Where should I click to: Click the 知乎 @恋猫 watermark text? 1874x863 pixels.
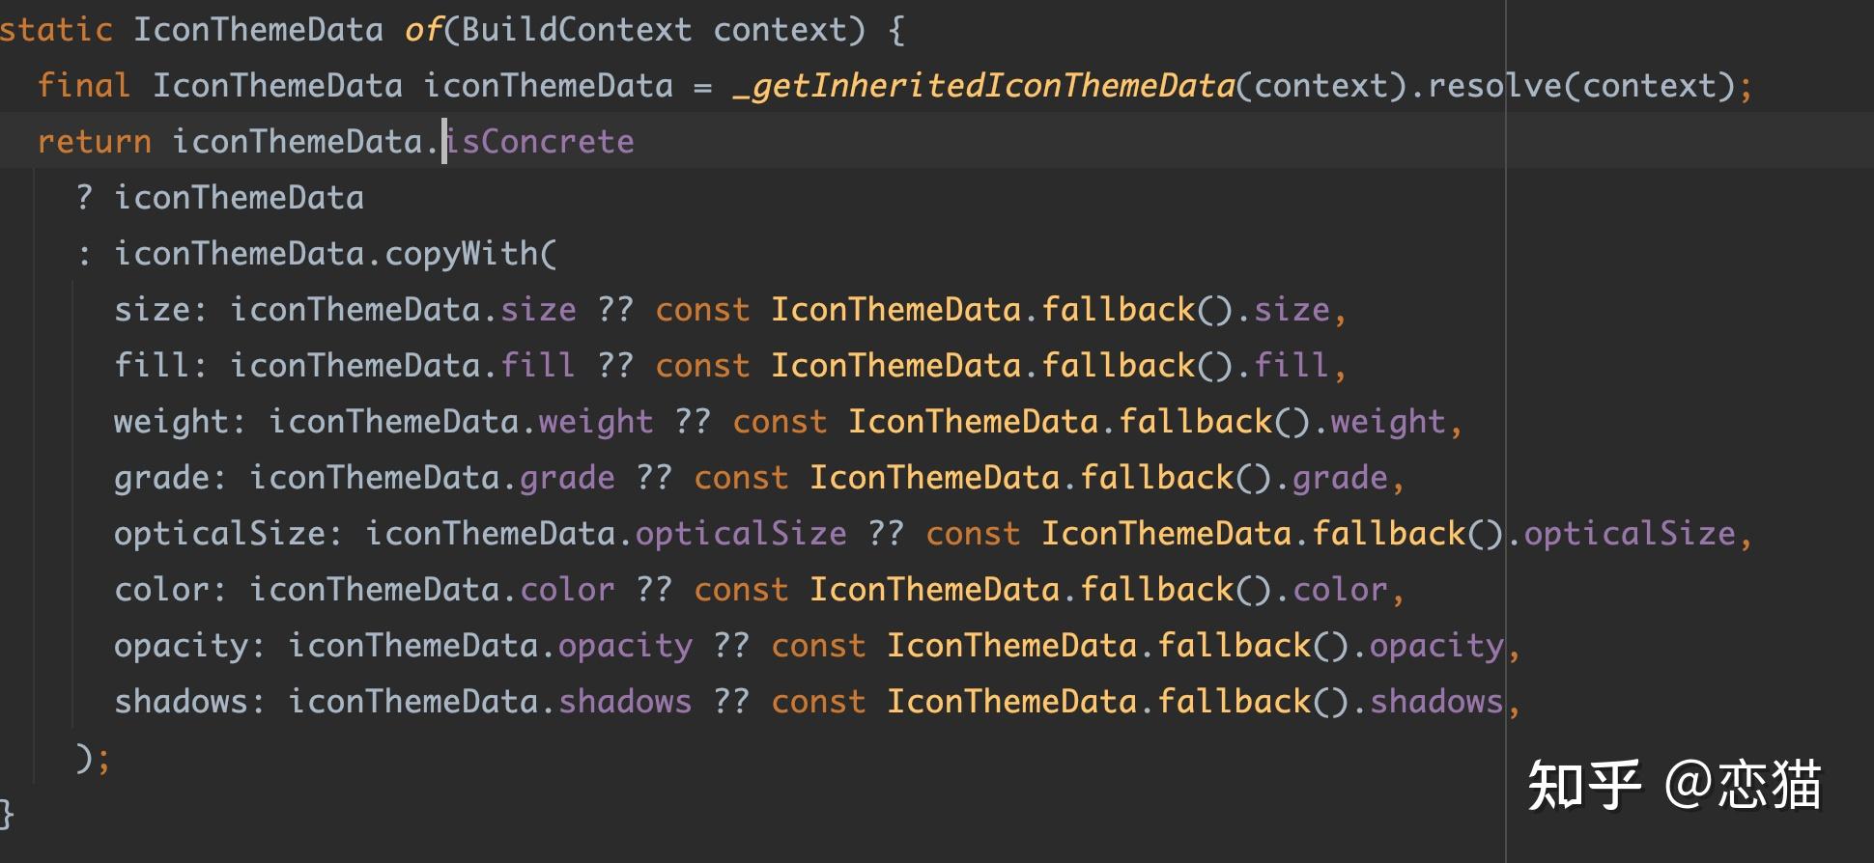[x=1674, y=784]
